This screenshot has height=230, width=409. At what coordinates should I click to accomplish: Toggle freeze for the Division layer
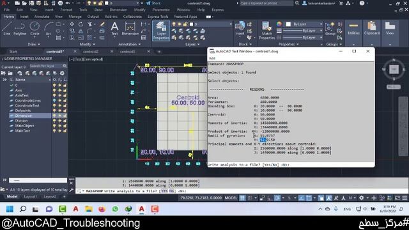click(59, 121)
